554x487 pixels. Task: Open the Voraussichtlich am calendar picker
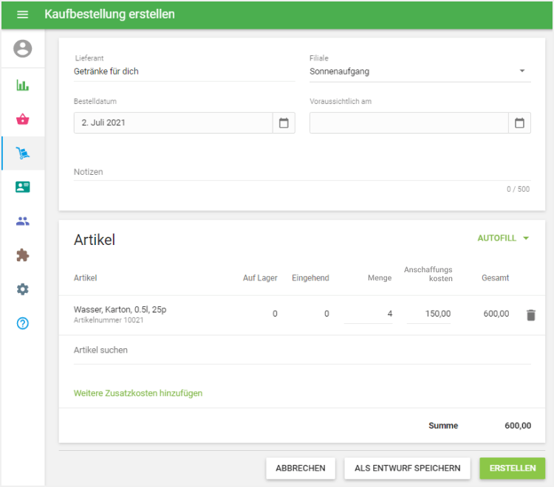click(x=519, y=123)
